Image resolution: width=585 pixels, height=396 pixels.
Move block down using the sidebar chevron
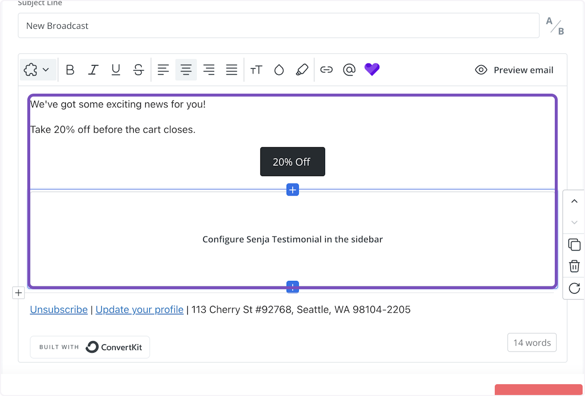tap(574, 222)
